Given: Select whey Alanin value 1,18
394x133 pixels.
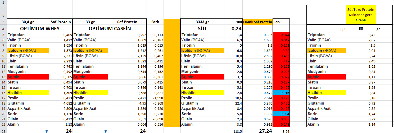Looking at the screenshot, I should pos(60,124).
